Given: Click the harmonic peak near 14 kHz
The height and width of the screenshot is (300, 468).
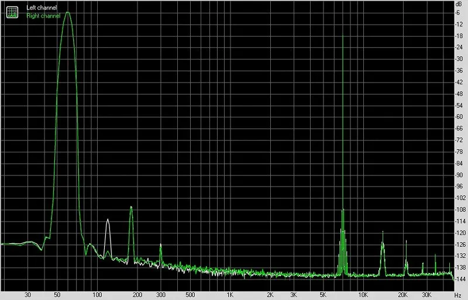Looking at the screenshot, I should (x=383, y=232).
